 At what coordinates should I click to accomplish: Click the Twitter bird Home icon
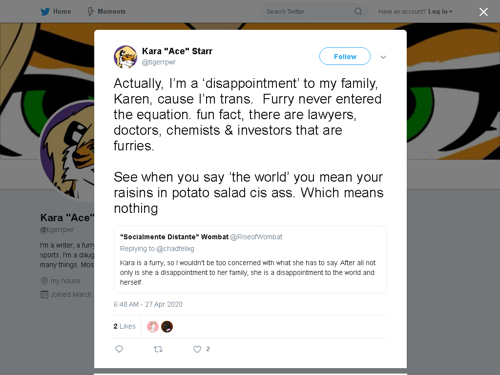(x=45, y=12)
